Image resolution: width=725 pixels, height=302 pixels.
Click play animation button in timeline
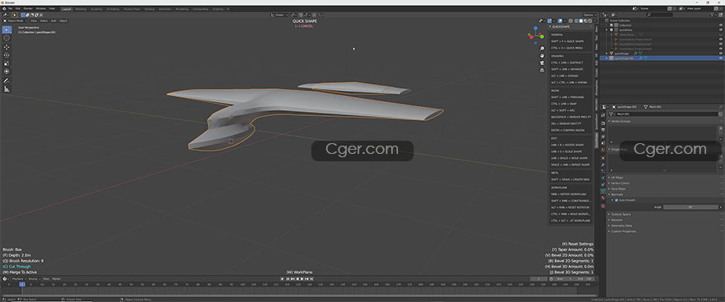[302, 279]
